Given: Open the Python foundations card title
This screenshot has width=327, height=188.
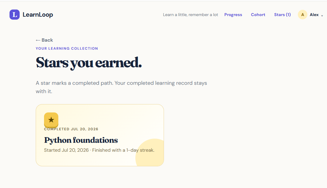Looking at the screenshot, I should pos(81,140).
